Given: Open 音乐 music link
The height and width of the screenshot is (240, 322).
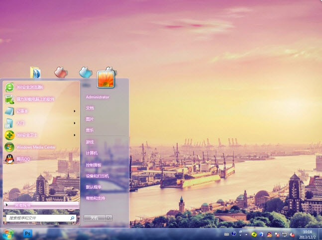Looking at the screenshot, I should click(90, 130).
